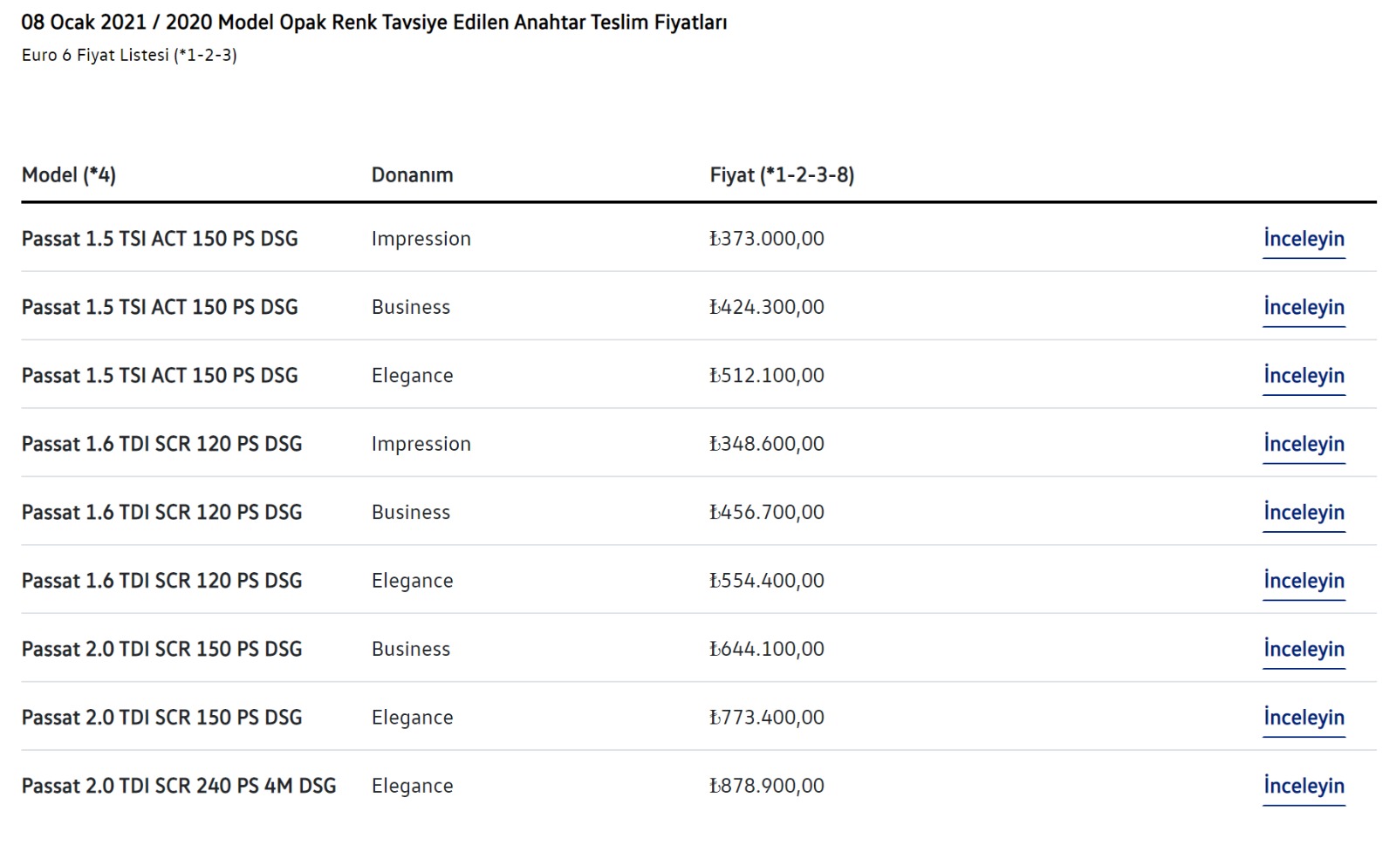Open İnceleyin for 1.6 TDI Elegance row

(x=1304, y=581)
